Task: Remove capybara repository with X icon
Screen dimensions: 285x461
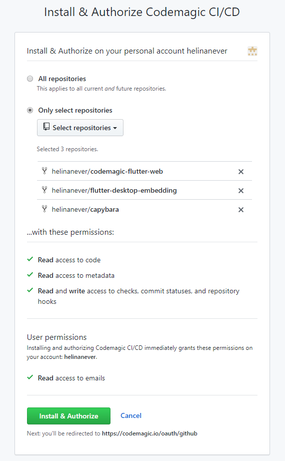Action: click(241, 210)
